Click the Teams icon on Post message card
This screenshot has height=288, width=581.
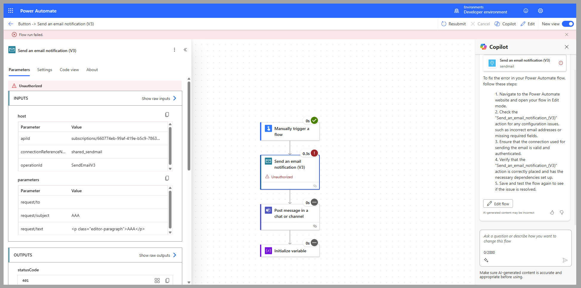pos(268,210)
